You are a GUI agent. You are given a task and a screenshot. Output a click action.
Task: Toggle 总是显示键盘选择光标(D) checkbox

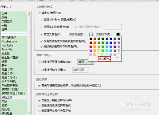[x=39, y=100]
